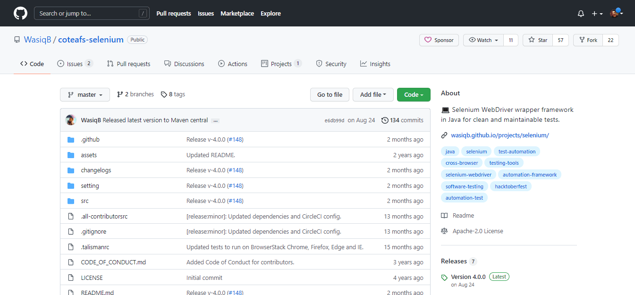This screenshot has width=635, height=295.
Task: Expand the Add file dropdown
Action: pos(373,94)
